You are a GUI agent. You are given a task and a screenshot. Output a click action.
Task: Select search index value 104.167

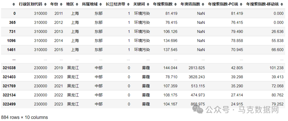click(x=170, y=104)
